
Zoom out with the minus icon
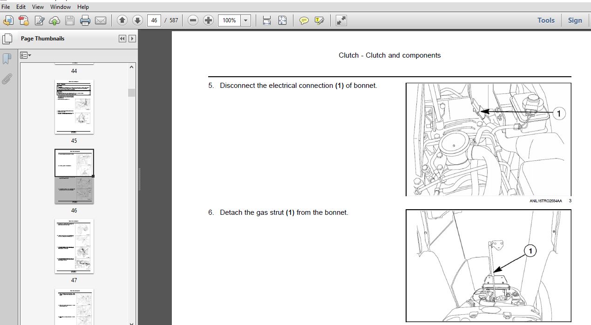pos(193,20)
